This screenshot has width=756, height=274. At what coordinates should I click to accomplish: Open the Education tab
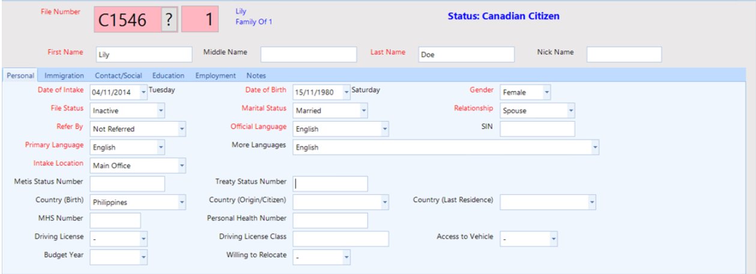[168, 76]
